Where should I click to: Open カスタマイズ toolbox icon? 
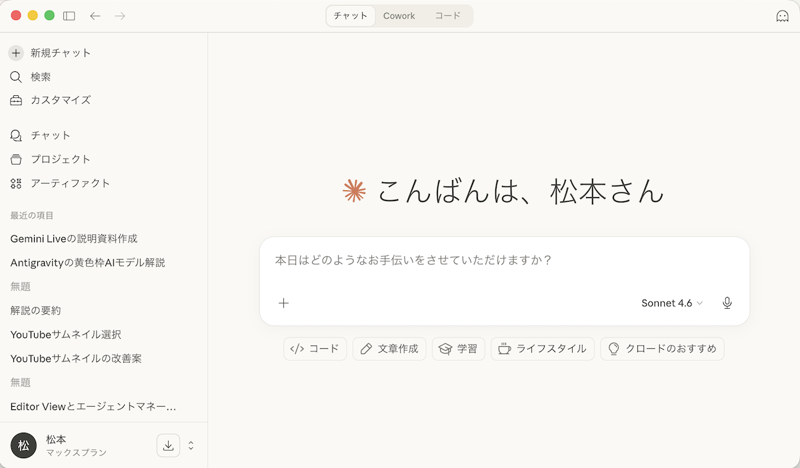point(16,101)
